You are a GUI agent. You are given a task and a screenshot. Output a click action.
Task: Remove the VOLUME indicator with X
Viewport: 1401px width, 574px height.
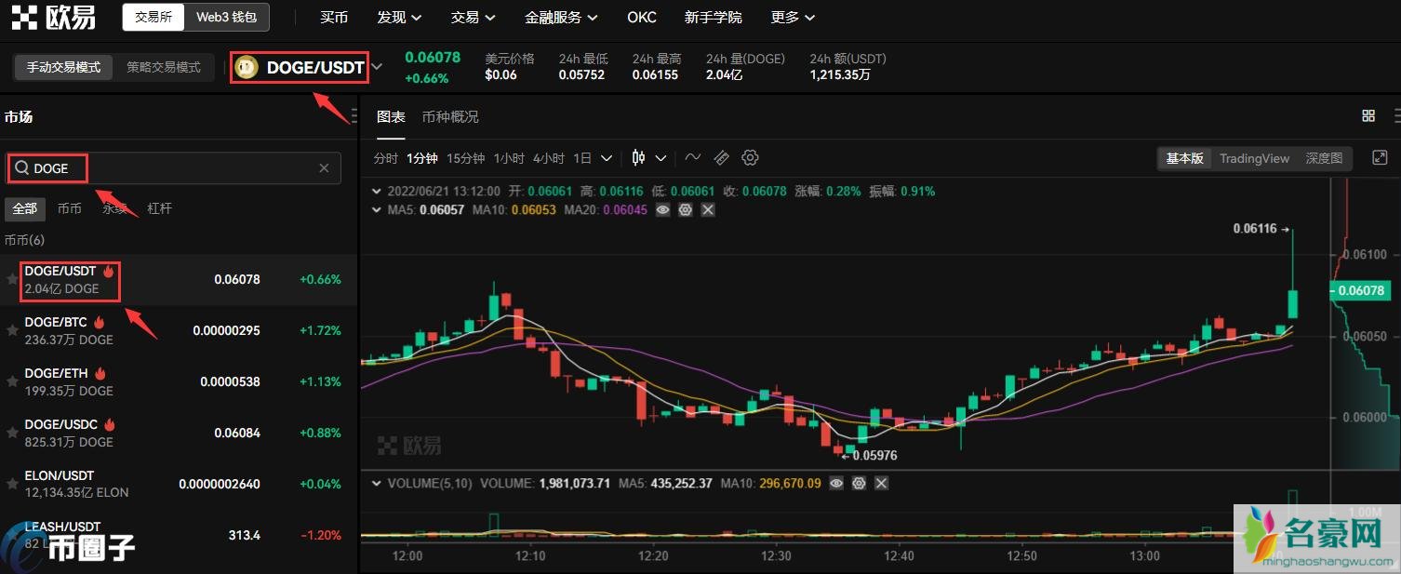(881, 484)
